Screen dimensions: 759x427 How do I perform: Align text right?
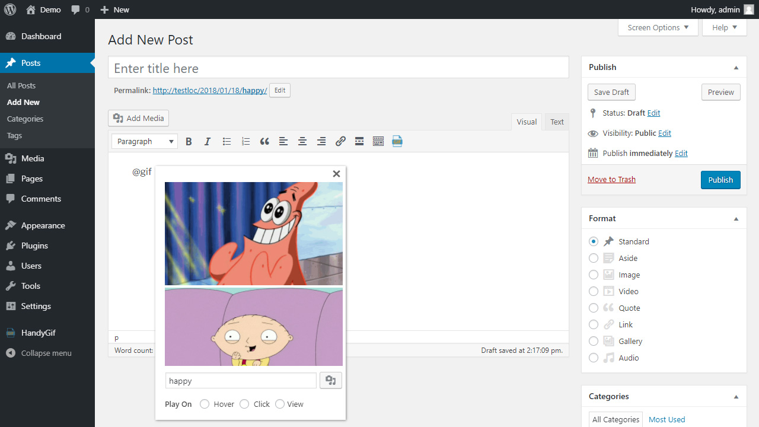321,141
